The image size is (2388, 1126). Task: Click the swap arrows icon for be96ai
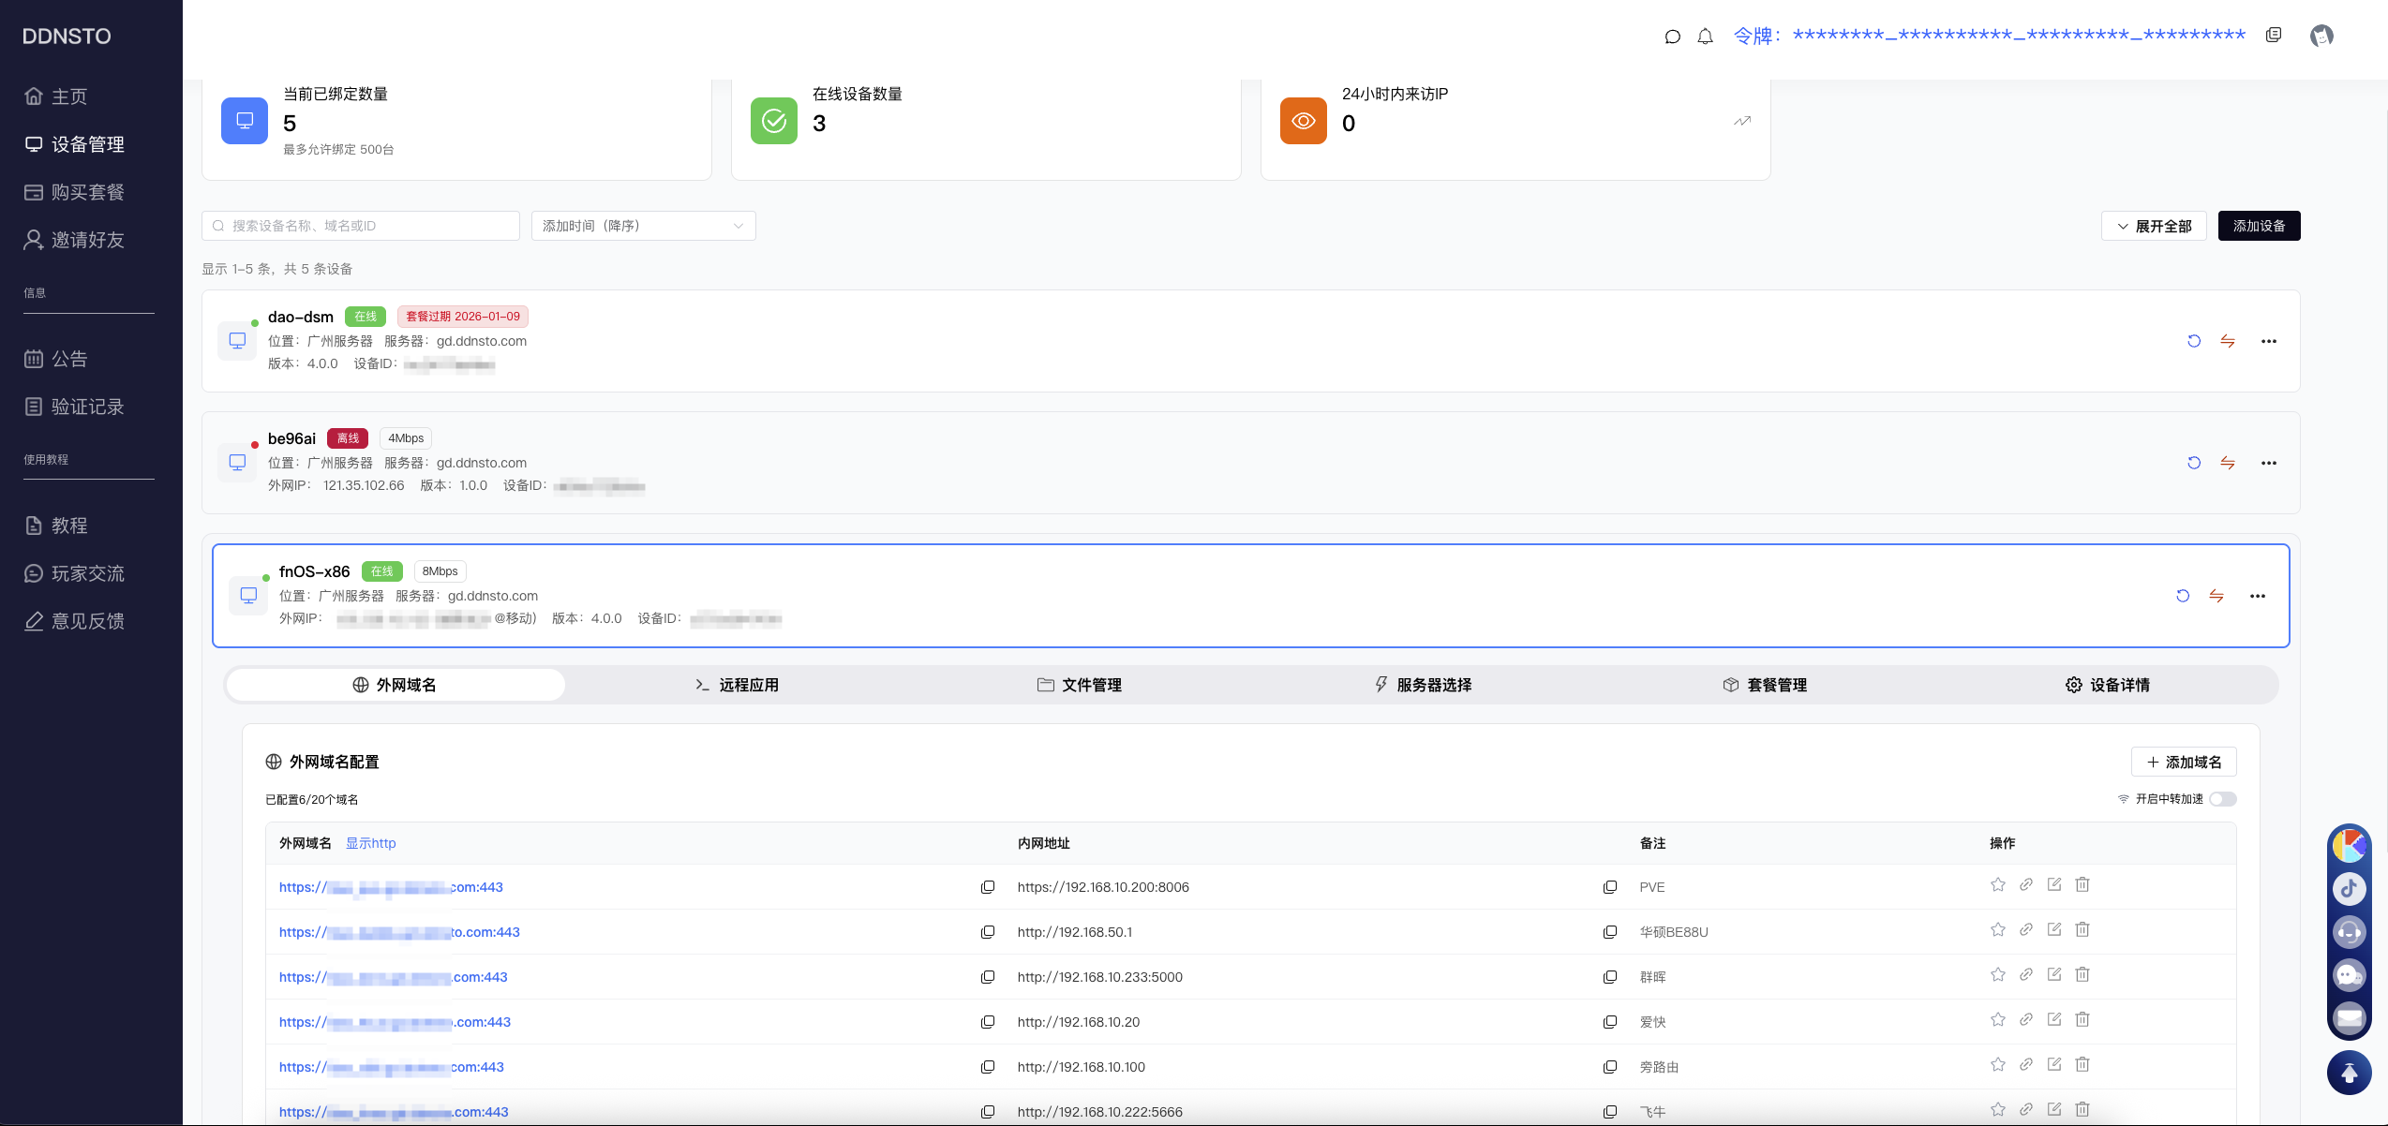click(x=2228, y=463)
